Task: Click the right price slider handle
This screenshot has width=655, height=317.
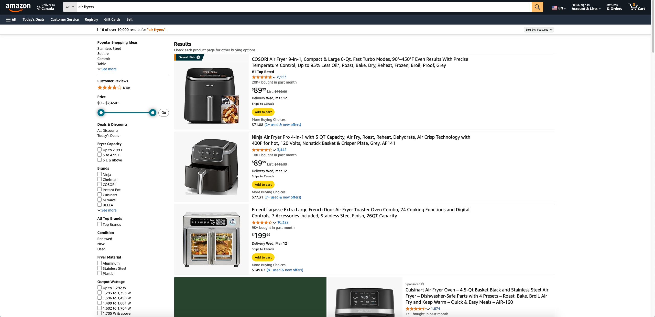Action: click(153, 113)
